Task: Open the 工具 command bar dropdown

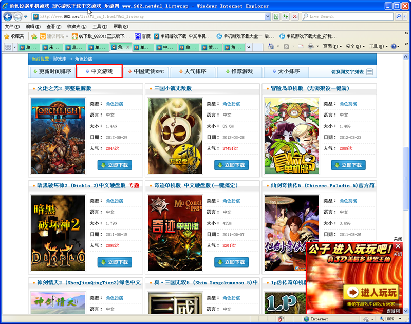Action: [x=378, y=47]
